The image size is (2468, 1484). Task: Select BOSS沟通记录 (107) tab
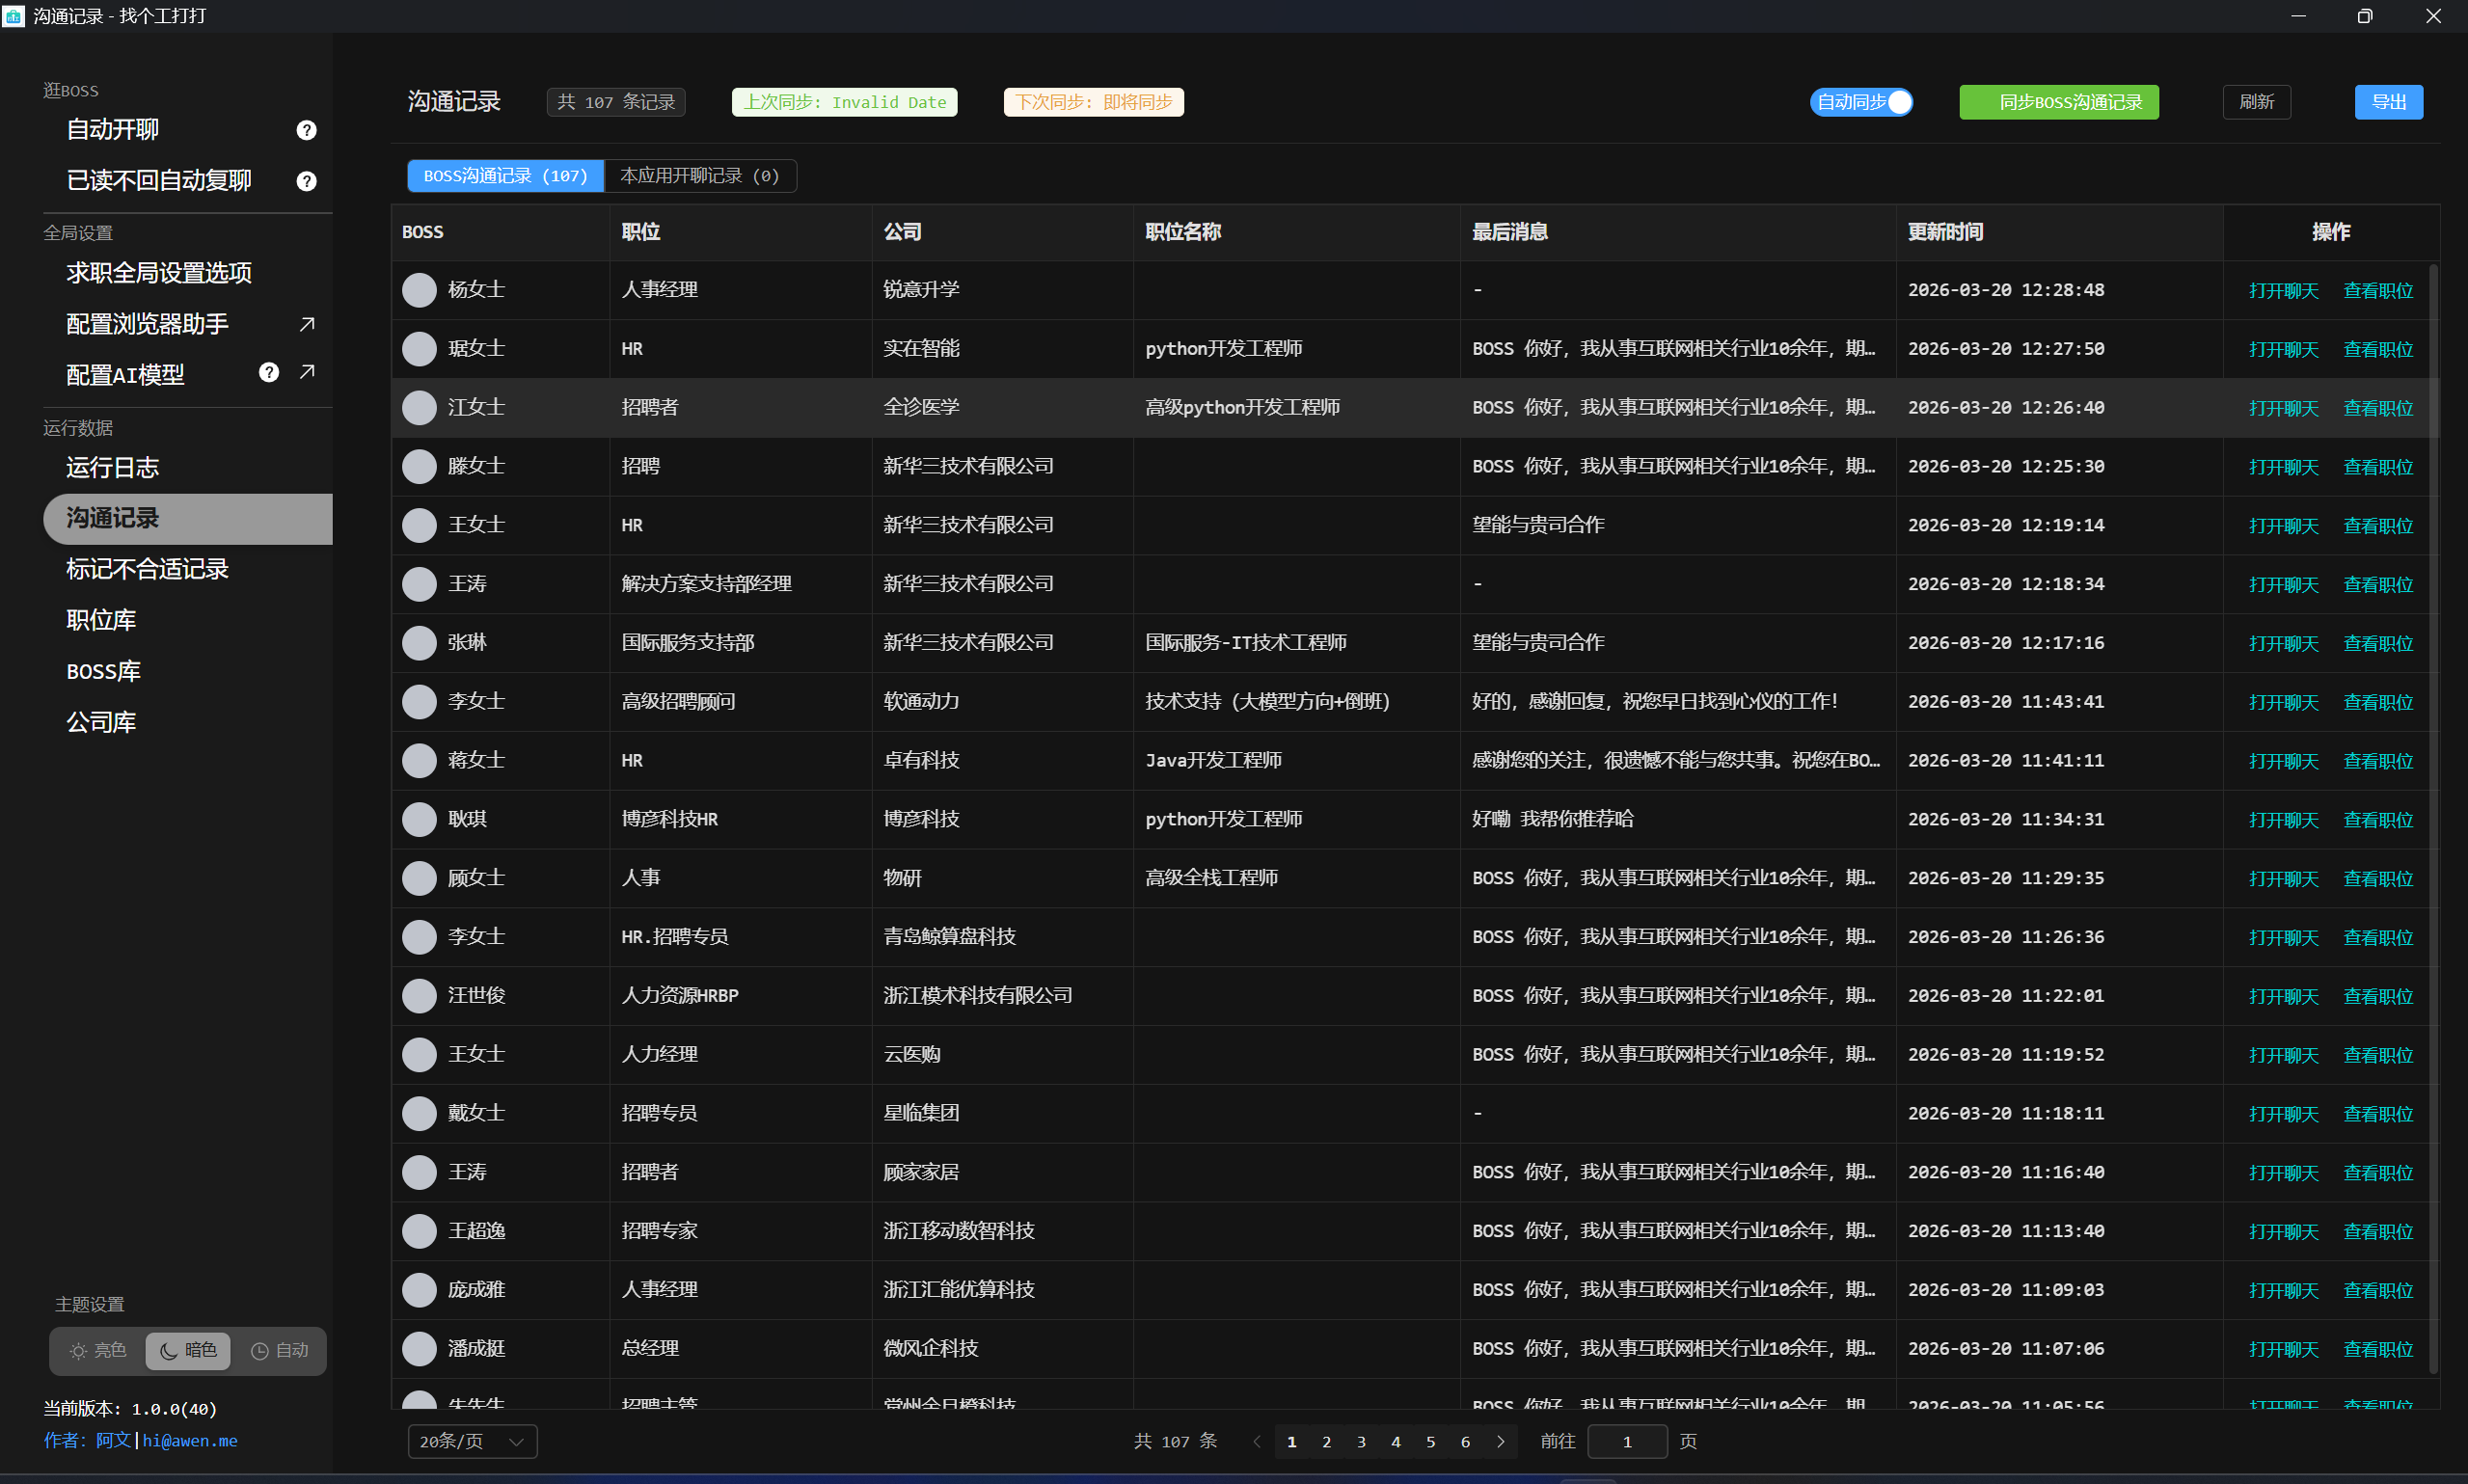pyautogui.click(x=505, y=176)
